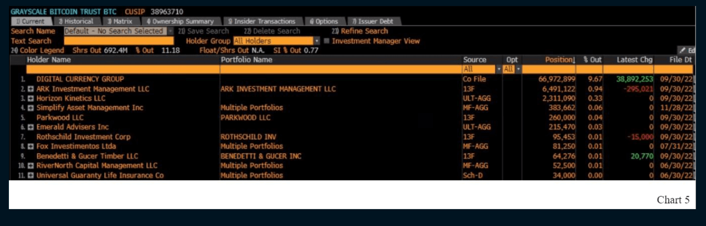706x226 pixels.
Task: Click position value 6,491,122
Action: tap(559, 89)
